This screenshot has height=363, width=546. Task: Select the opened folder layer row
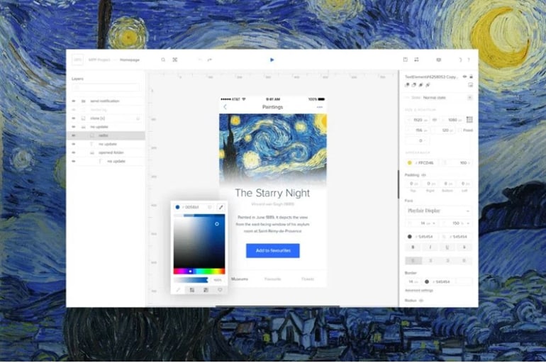(106, 152)
